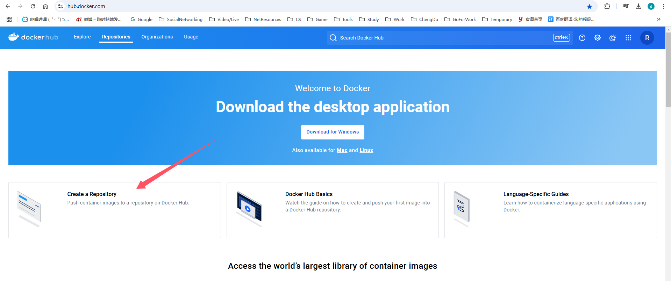Open the settings gear icon in header

[598, 38]
